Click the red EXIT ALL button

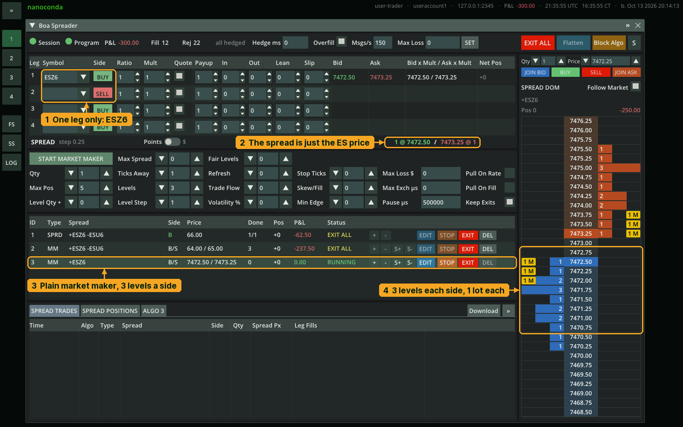click(x=538, y=43)
